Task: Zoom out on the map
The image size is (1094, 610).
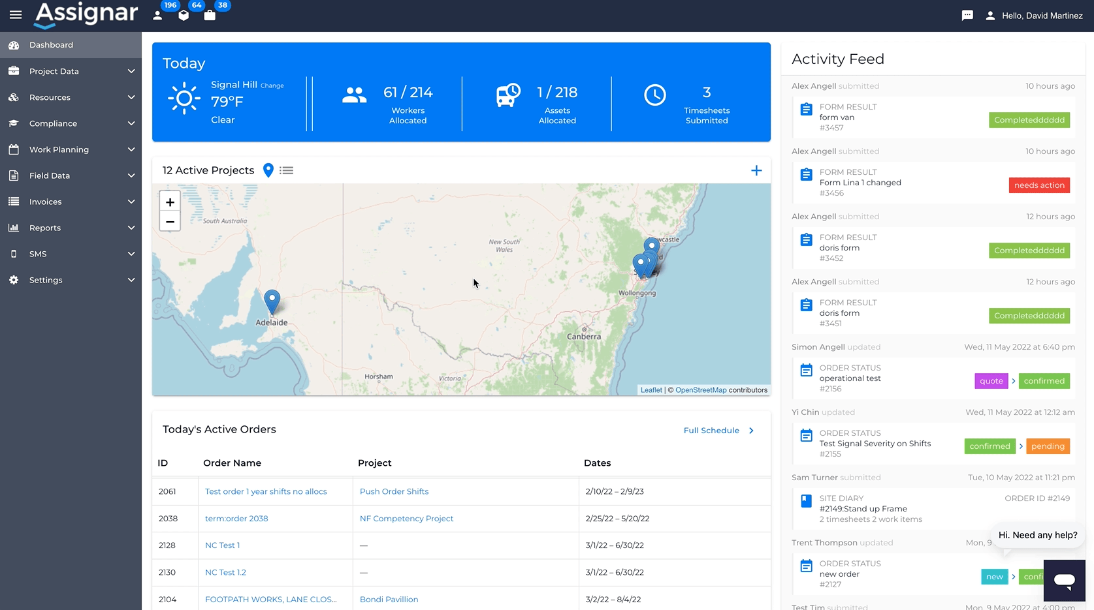Action: tap(170, 222)
